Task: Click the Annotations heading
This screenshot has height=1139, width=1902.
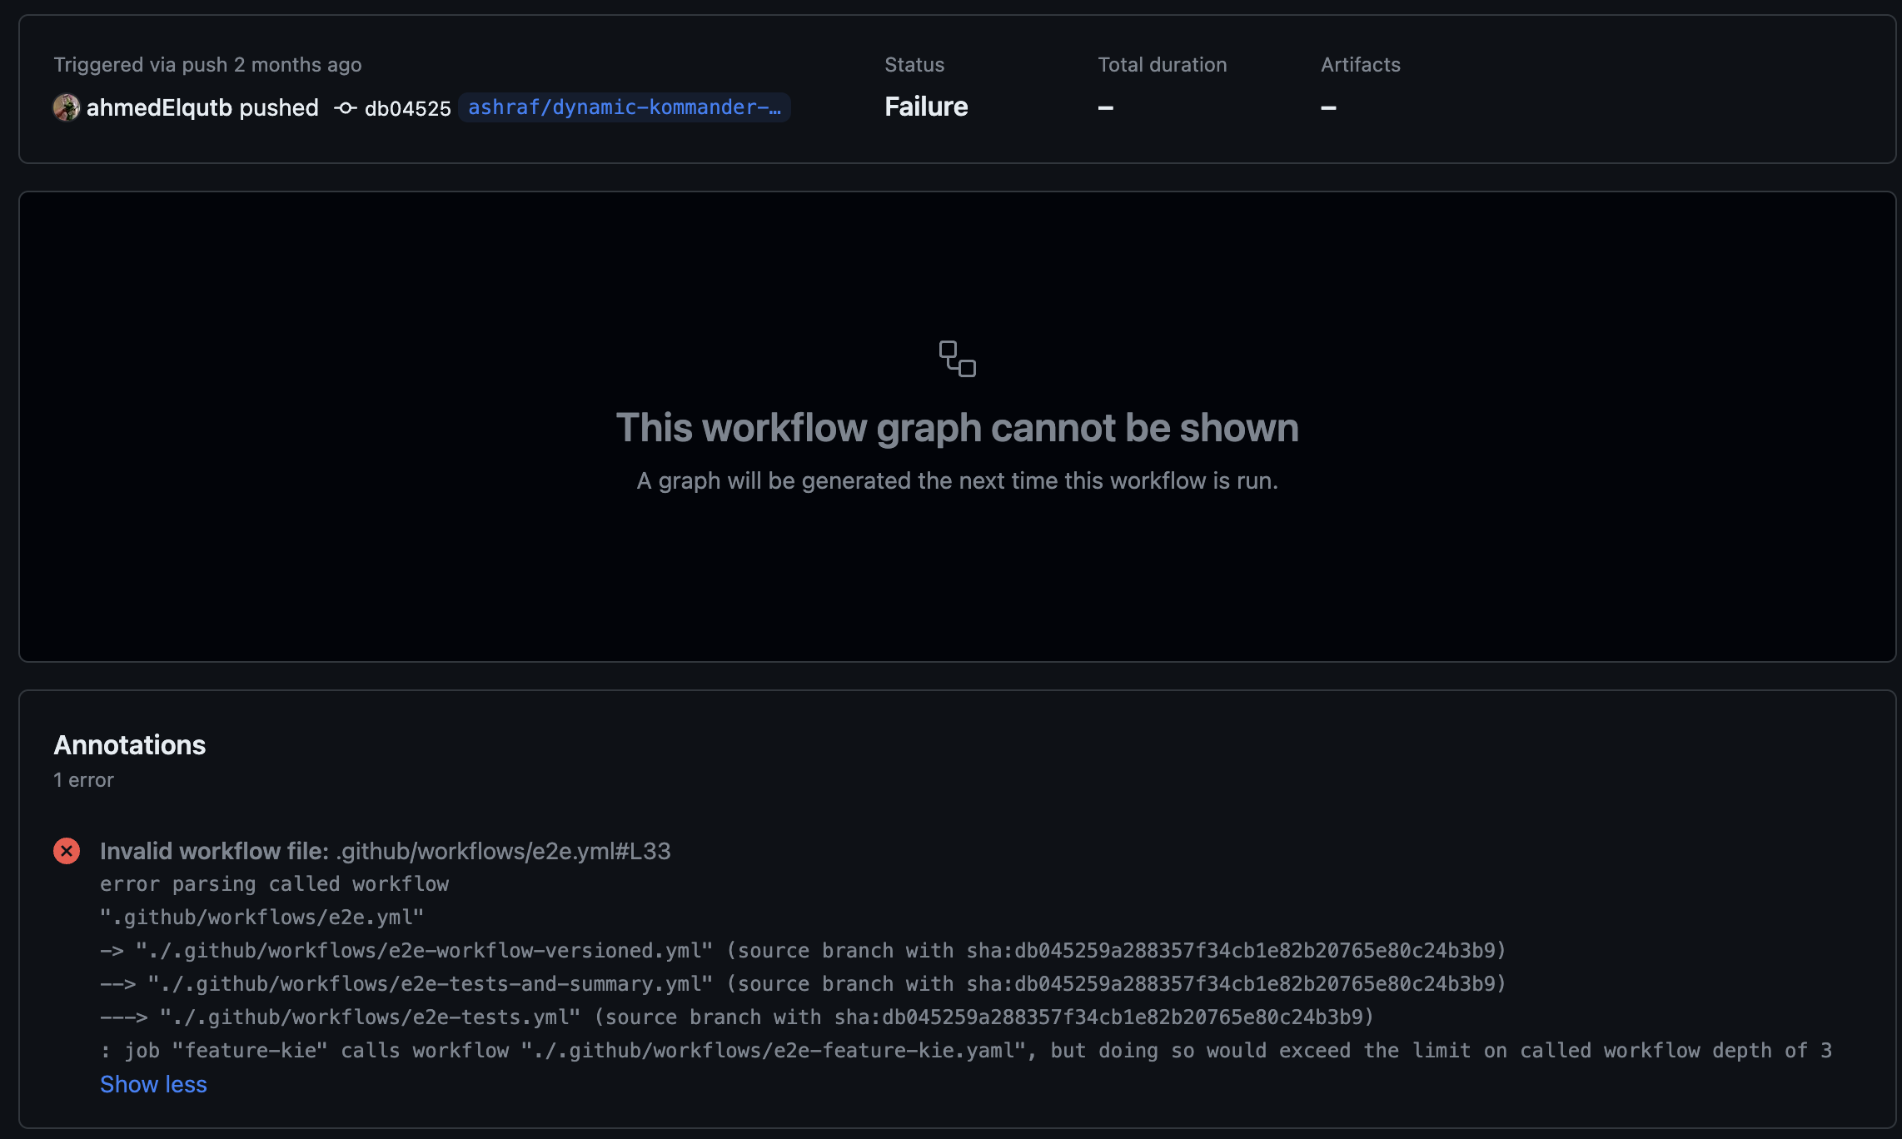Action: 129,745
